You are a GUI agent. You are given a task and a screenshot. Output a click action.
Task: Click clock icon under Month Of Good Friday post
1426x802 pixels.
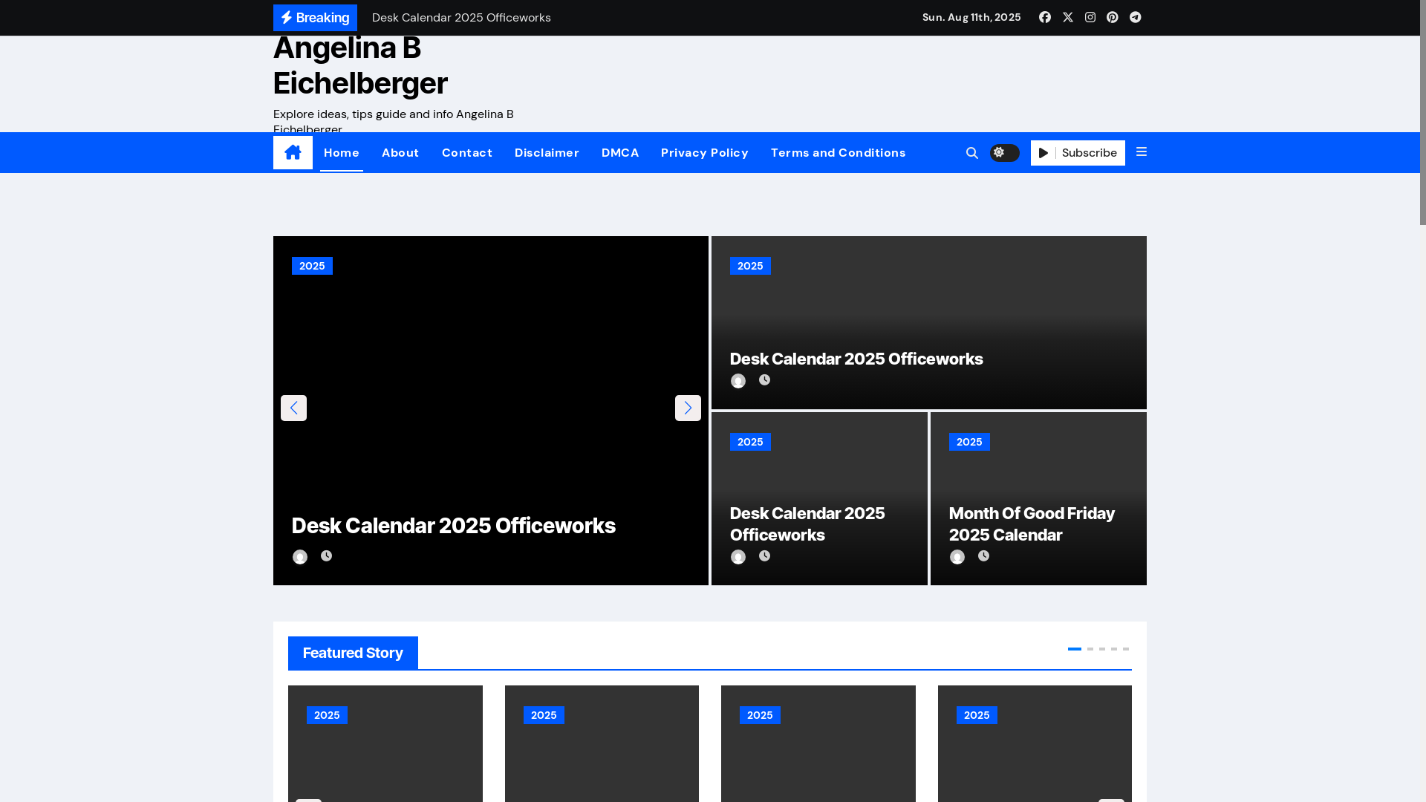[983, 555]
